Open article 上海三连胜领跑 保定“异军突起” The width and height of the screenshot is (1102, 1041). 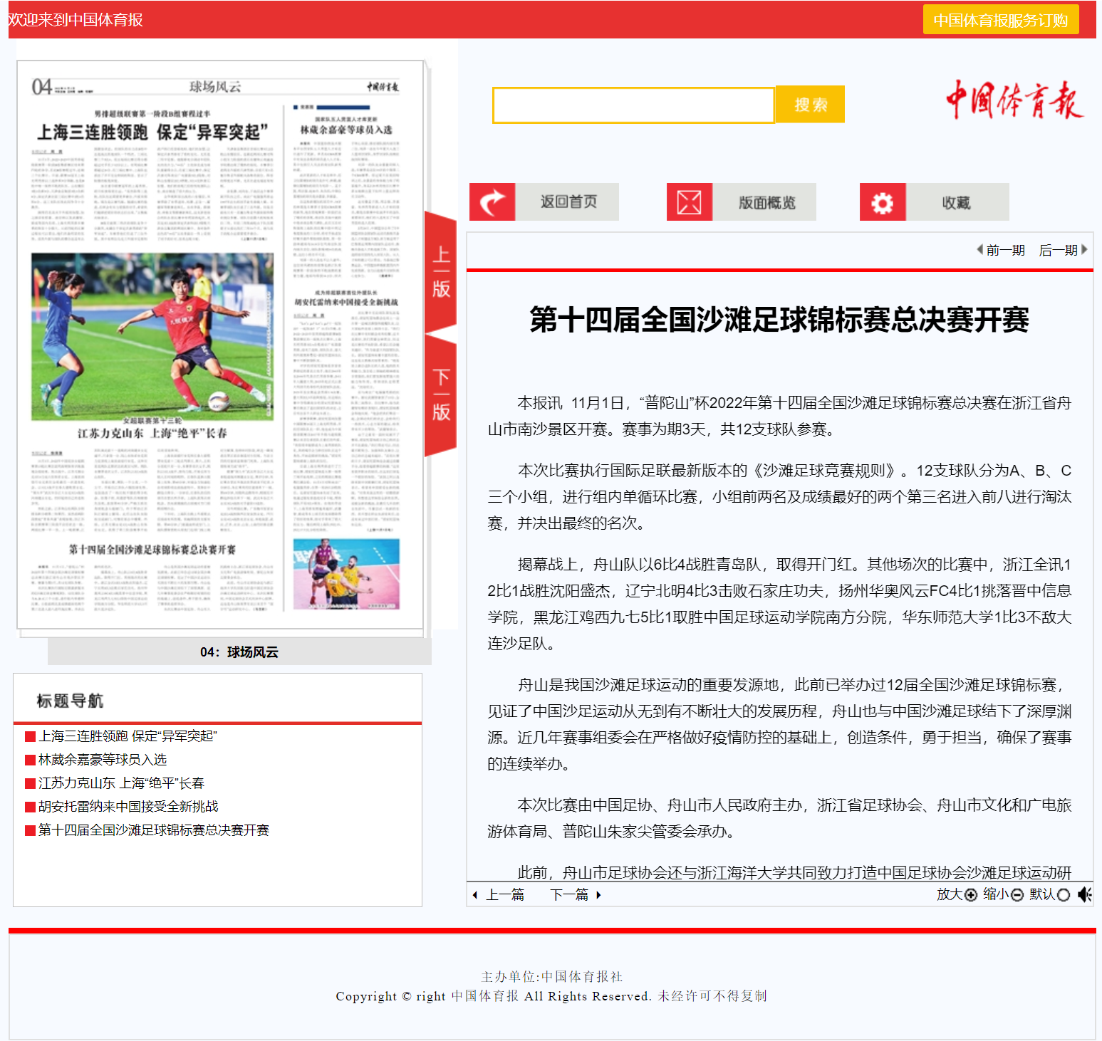[x=128, y=736]
